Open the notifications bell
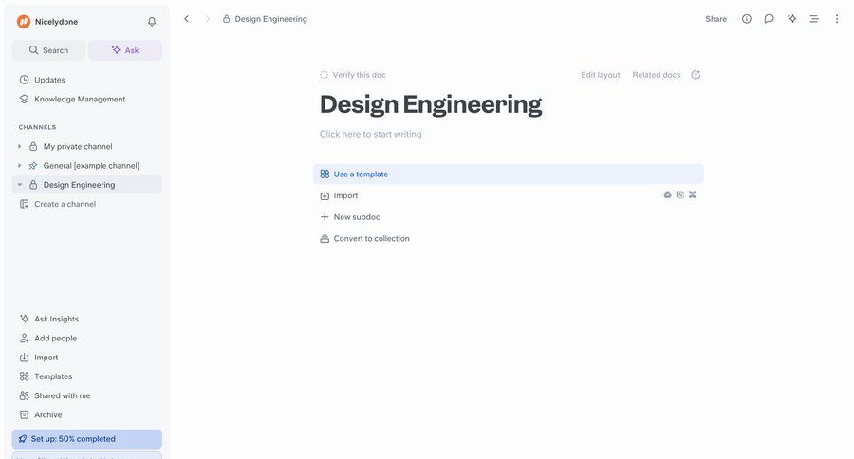Image resolution: width=854 pixels, height=459 pixels. [152, 22]
